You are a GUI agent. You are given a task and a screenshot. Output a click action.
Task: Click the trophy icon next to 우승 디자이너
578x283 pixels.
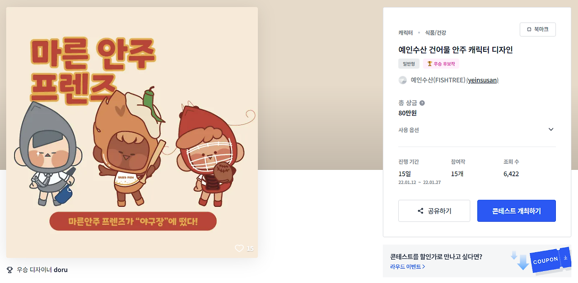pos(10,270)
